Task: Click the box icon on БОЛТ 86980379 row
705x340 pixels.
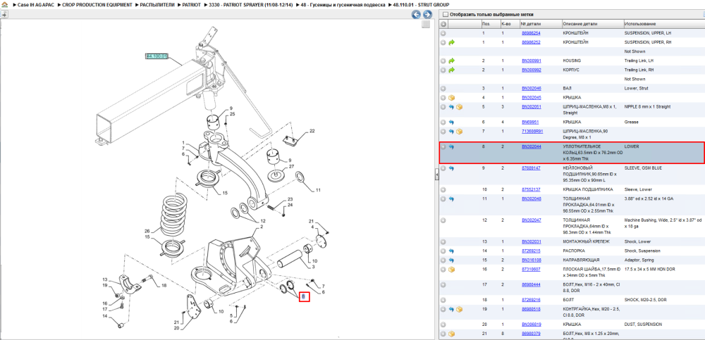Action: (452, 334)
